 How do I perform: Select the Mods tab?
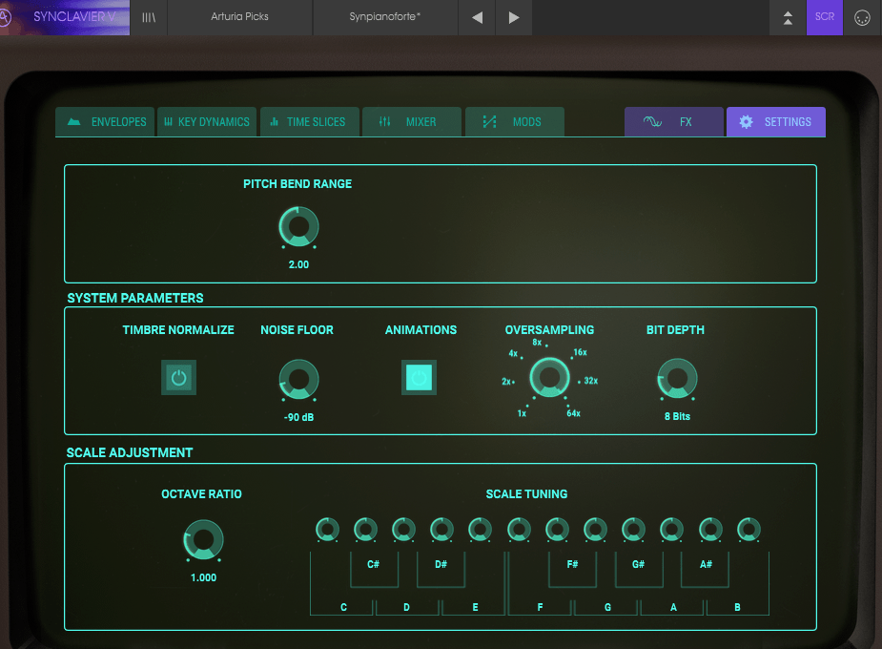[515, 121]
